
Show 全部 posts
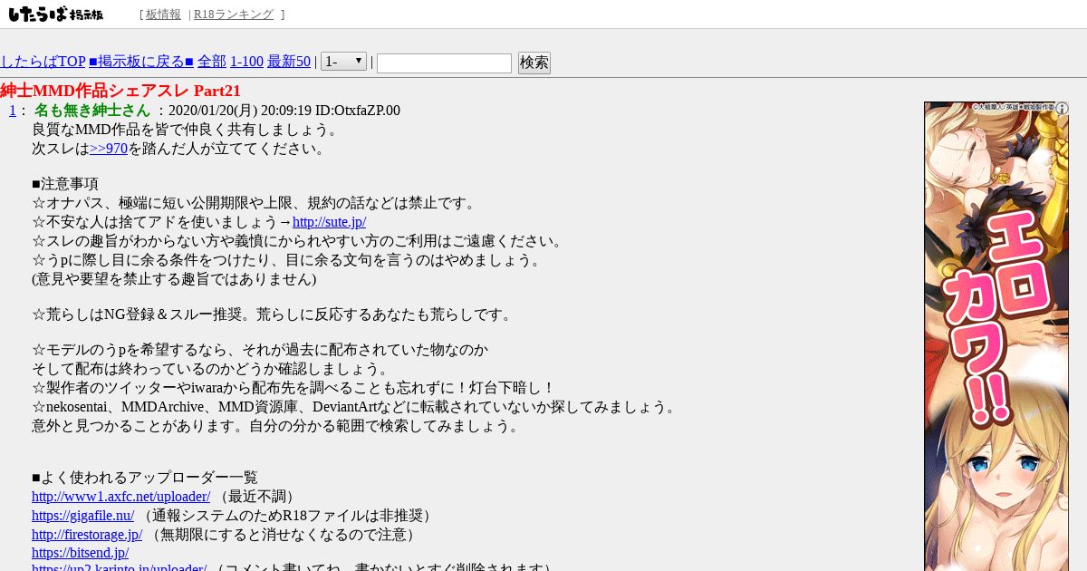click(212, 62)
